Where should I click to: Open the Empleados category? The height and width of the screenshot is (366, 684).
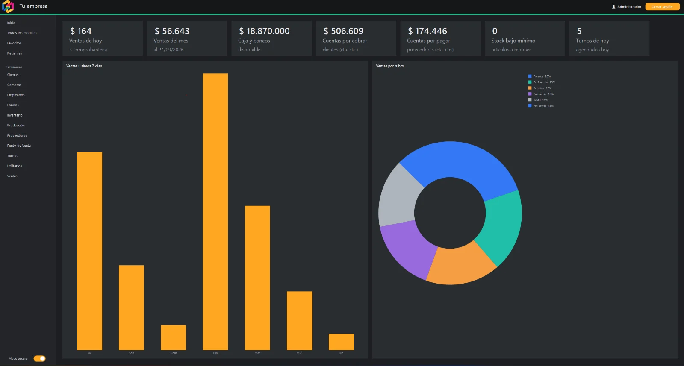tap(16, 95)
